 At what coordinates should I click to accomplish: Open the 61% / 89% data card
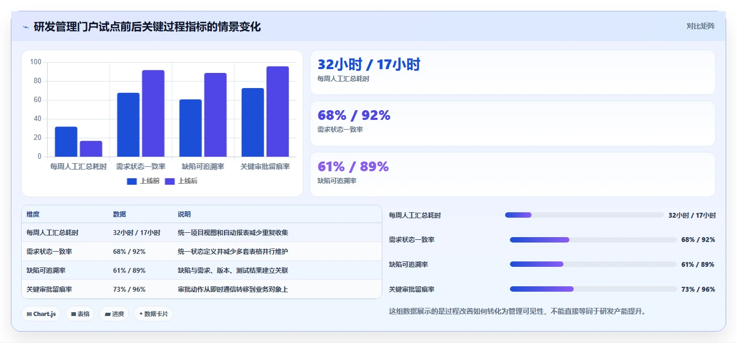pos(513,174)
